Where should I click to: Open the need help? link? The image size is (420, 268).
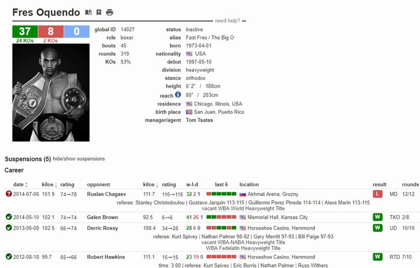click(x=227, y=20)
